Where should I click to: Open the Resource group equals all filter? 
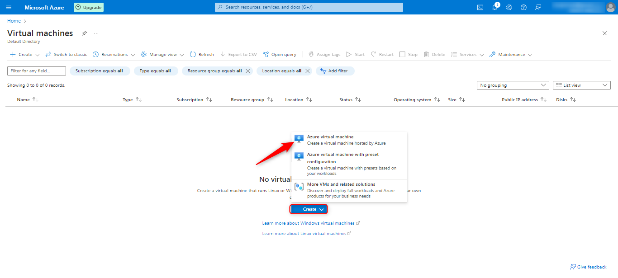[x=214, y=71]
